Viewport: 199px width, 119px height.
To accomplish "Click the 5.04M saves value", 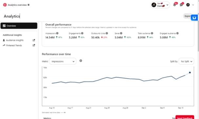I will point(119,37).
